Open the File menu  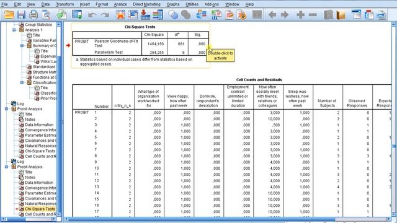pos(4,4)
